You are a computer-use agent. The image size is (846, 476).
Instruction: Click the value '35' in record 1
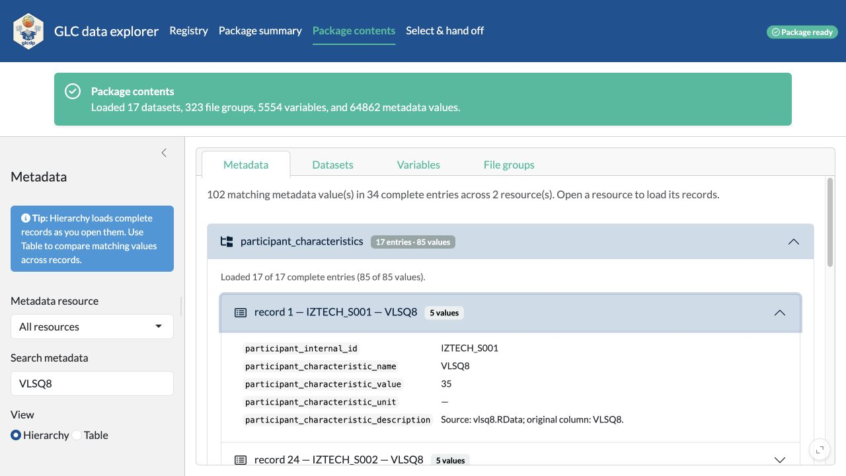point(446,384)
